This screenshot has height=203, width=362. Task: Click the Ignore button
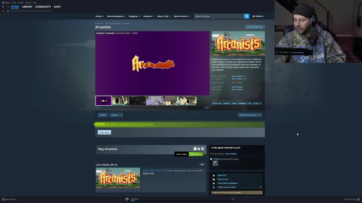point(114,115)
